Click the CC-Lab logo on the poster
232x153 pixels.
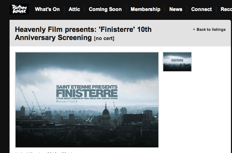tap(61, 101)
